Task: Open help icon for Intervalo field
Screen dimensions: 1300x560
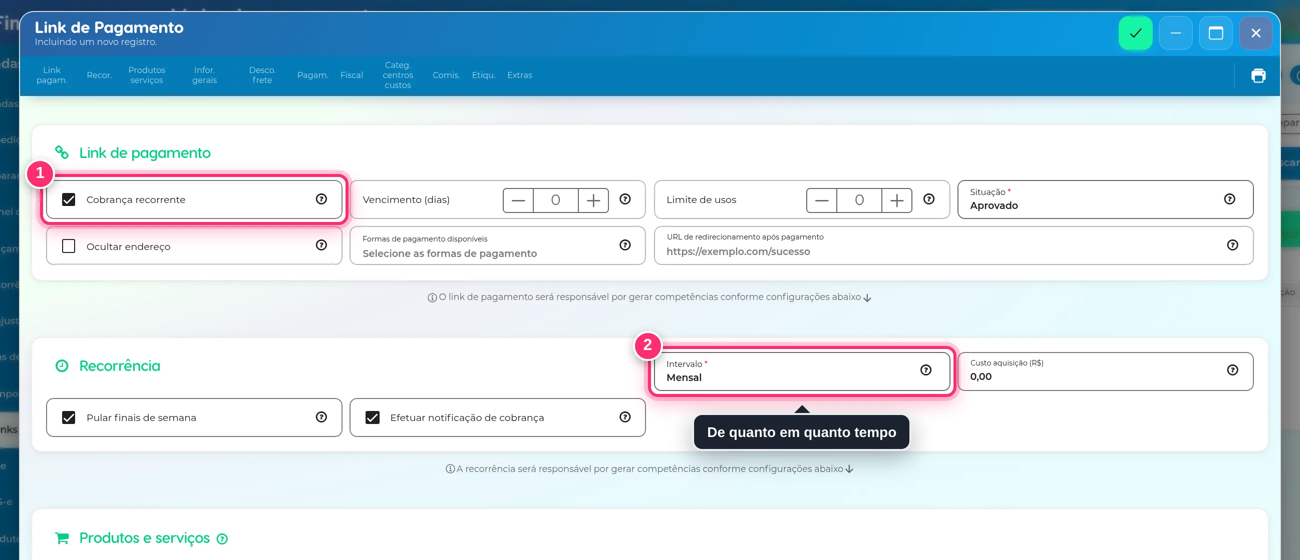Action: click(925, 370)
